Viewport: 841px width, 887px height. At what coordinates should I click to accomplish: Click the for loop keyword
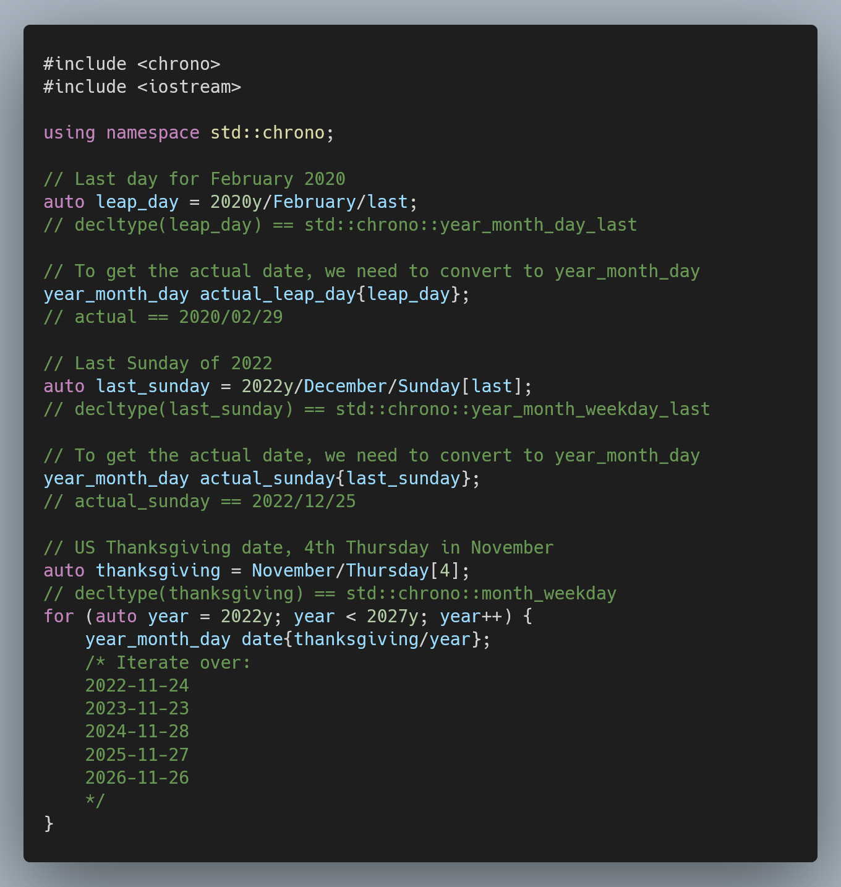tap(58, 616)
